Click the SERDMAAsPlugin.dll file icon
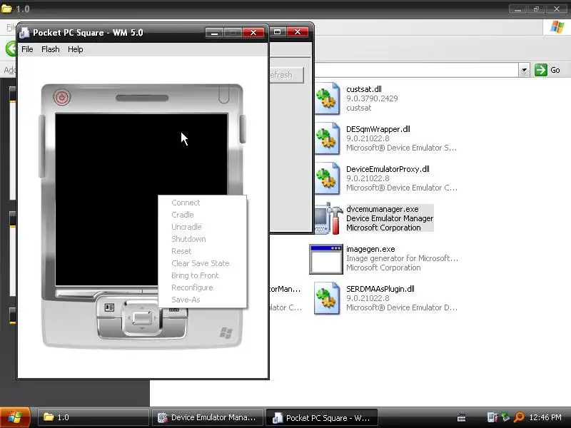Screen dimensions: 571x428 pyautogui.click(x=328, y=298)
